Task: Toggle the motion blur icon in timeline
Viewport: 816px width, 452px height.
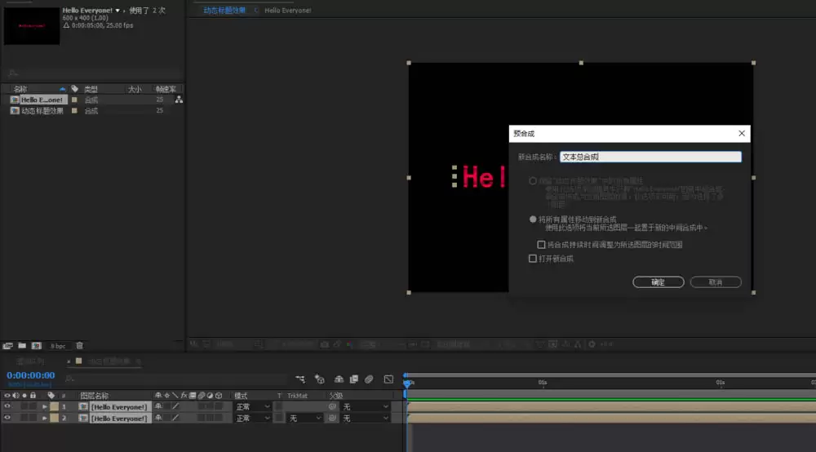Action: [369, 379]
